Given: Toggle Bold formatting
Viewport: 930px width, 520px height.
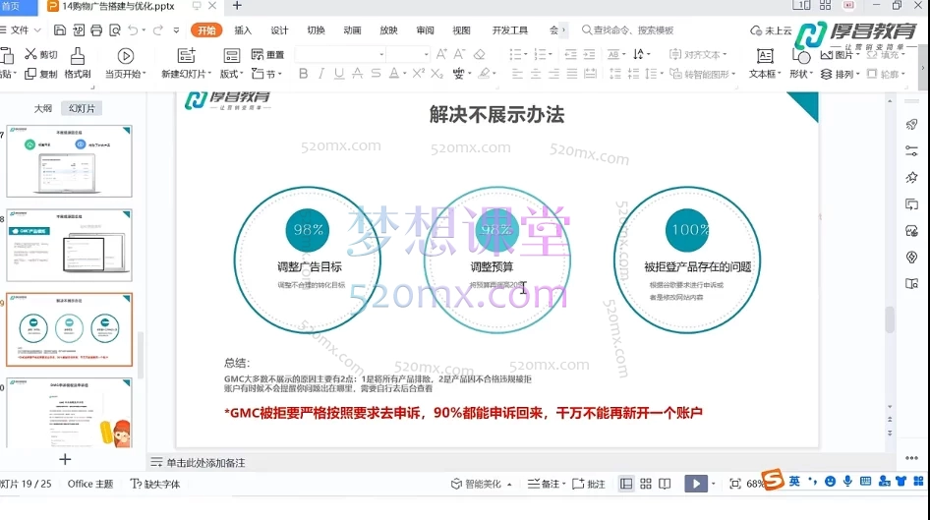Looking at the screenshot, I should 303,74.
